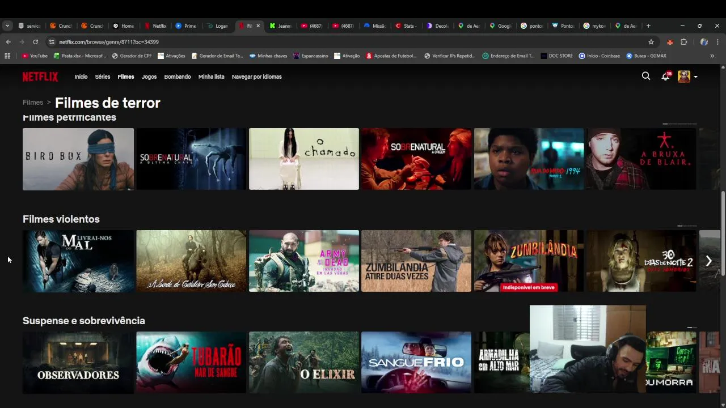Open Cavaleiro Sem Cabeça movie thumbnail
The height and width of the screenshot is (408, 726).
[191, 261]
